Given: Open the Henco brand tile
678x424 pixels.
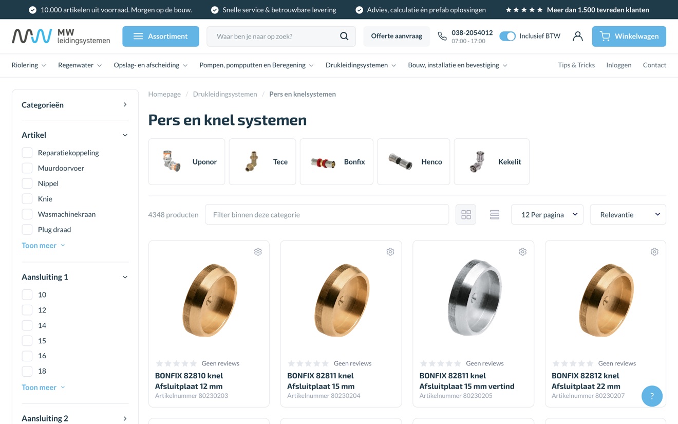Looking at the screenshot, I should coord(413,161).
